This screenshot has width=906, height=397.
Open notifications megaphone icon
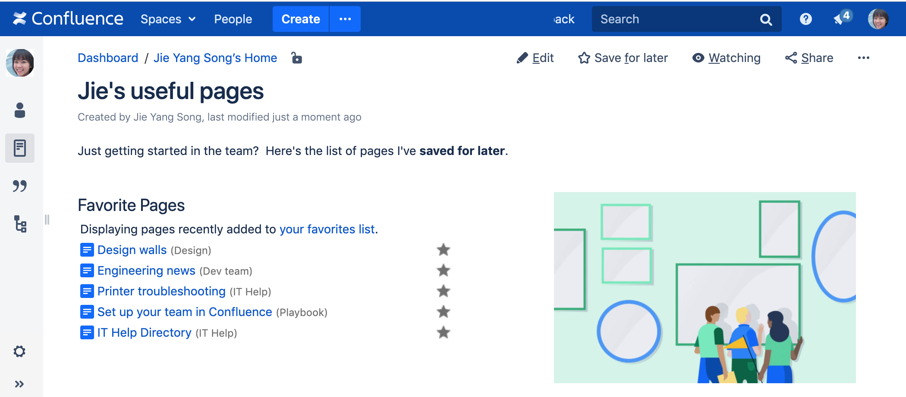click(840, 19)
